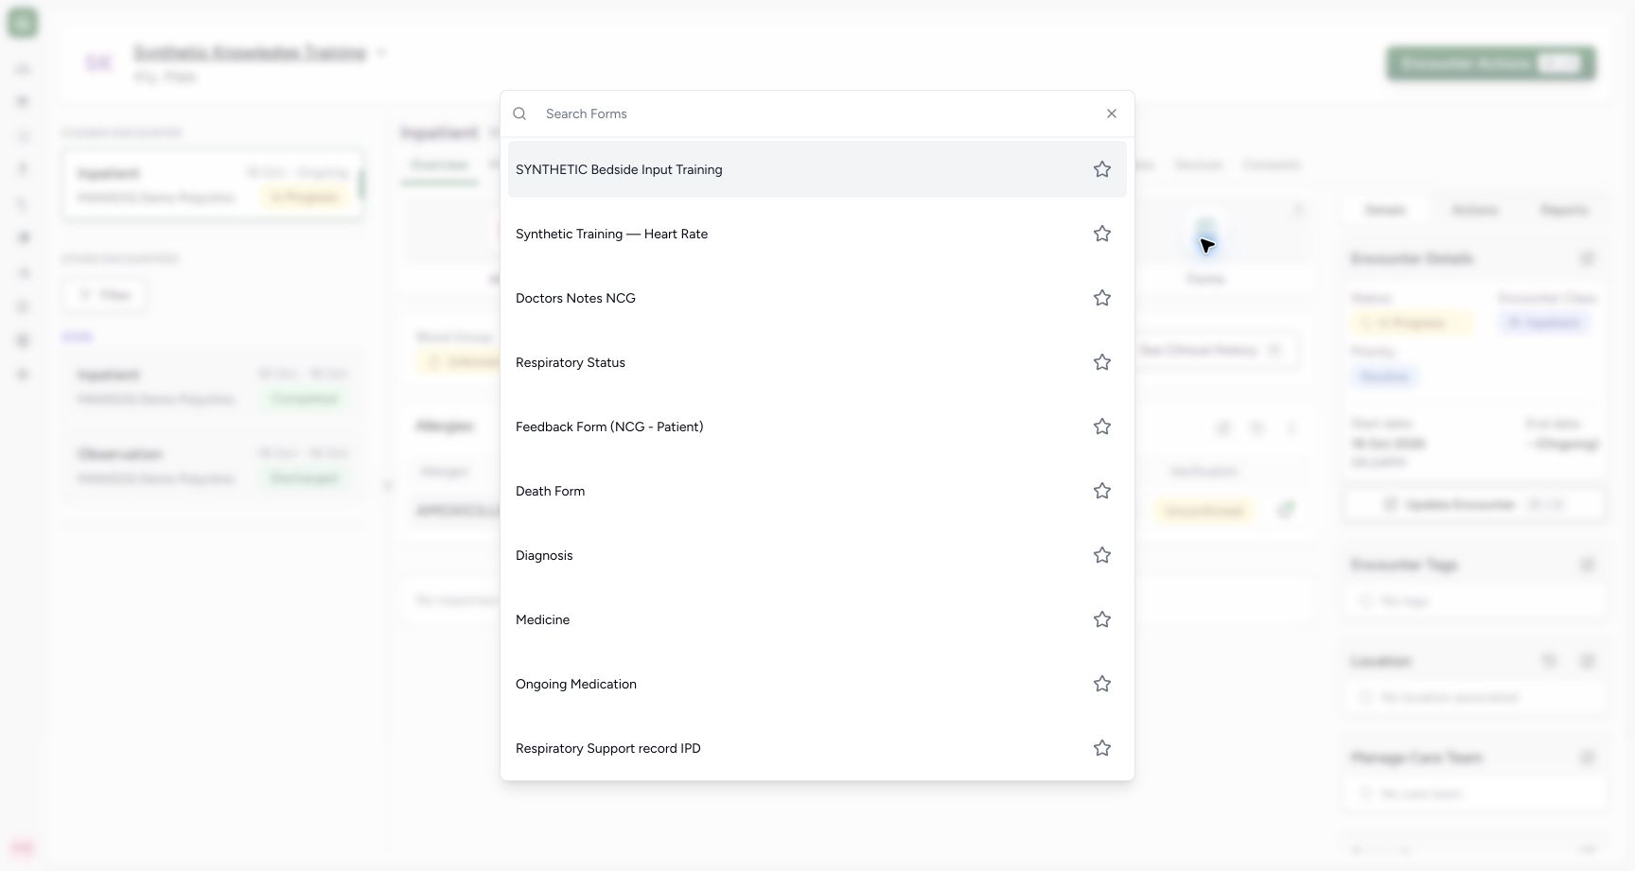
Task: Open the Ongoing Medication form
Action: pyautogui.click(x=817, y=684)
